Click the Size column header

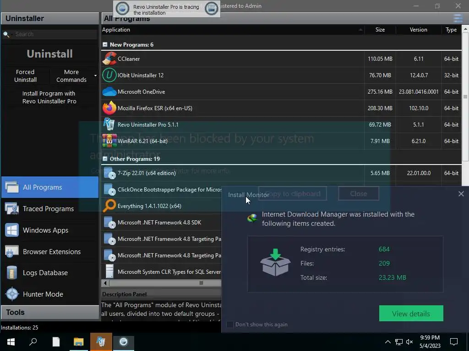pyautogui.click(x=380, y=30)
